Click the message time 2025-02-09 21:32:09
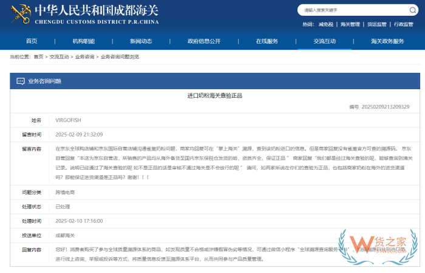The width and height of the screenshot is (425, 273). (79, 135)
